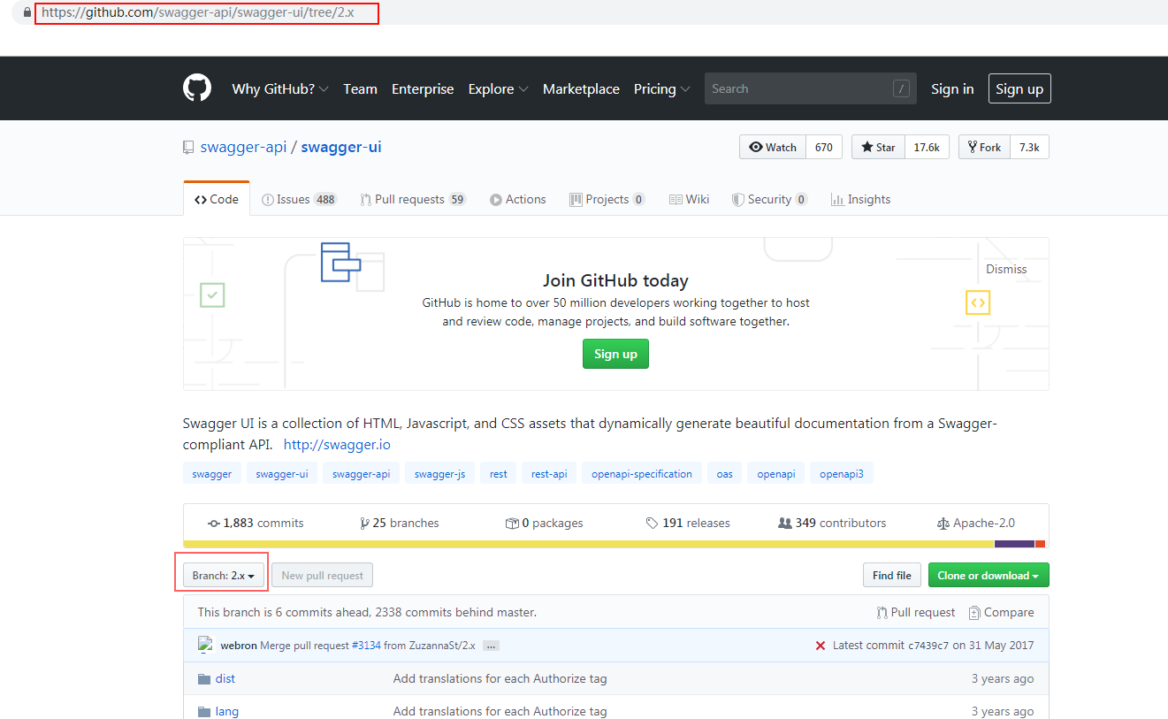This screenshot has width=1168, height=719.
Task: Open commit hash c7439c7
Action: pos(928,646)
